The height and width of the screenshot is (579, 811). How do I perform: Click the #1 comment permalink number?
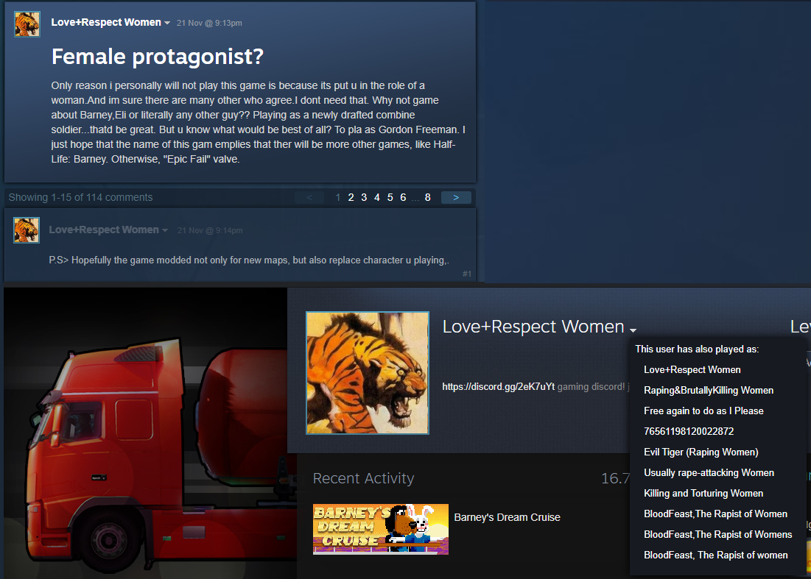466,274
